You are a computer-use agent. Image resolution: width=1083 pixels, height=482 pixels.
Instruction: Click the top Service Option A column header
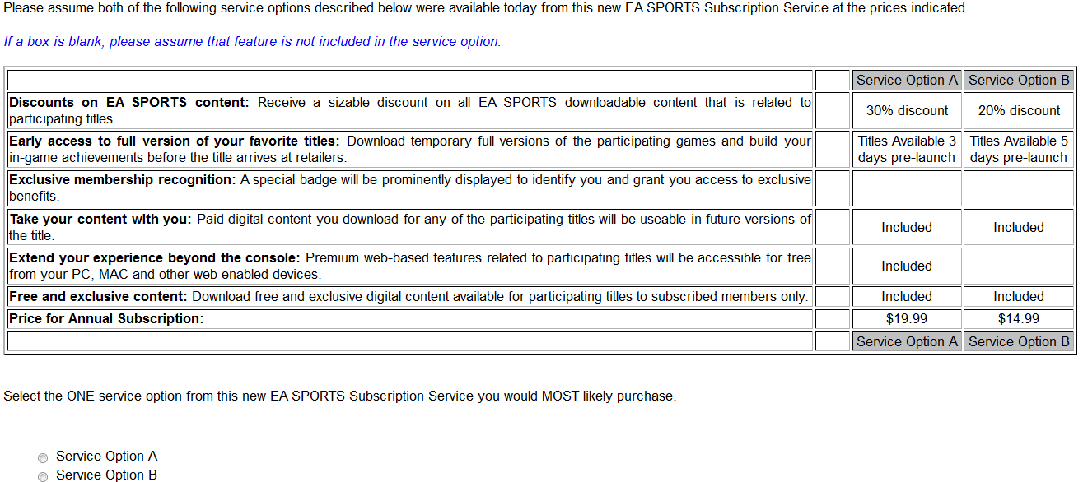[x=907, y=80]
